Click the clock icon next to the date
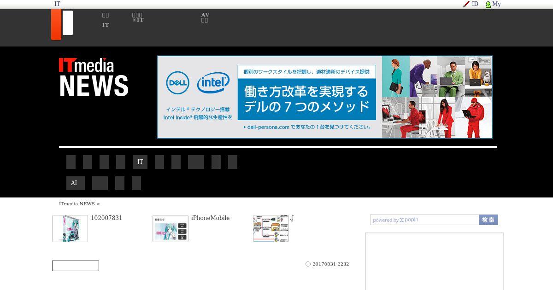Viewport: 553px width, 290px height. [x=308, y=264]
